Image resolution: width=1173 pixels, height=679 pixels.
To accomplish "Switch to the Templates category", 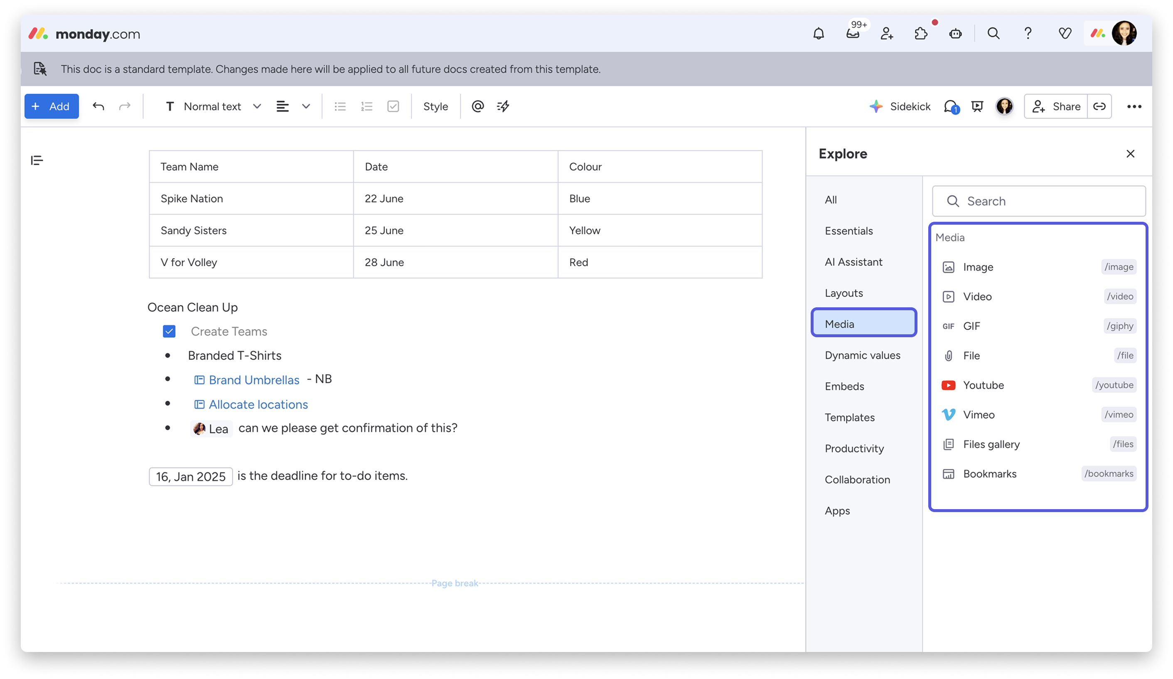I will [x=849, y=417].
